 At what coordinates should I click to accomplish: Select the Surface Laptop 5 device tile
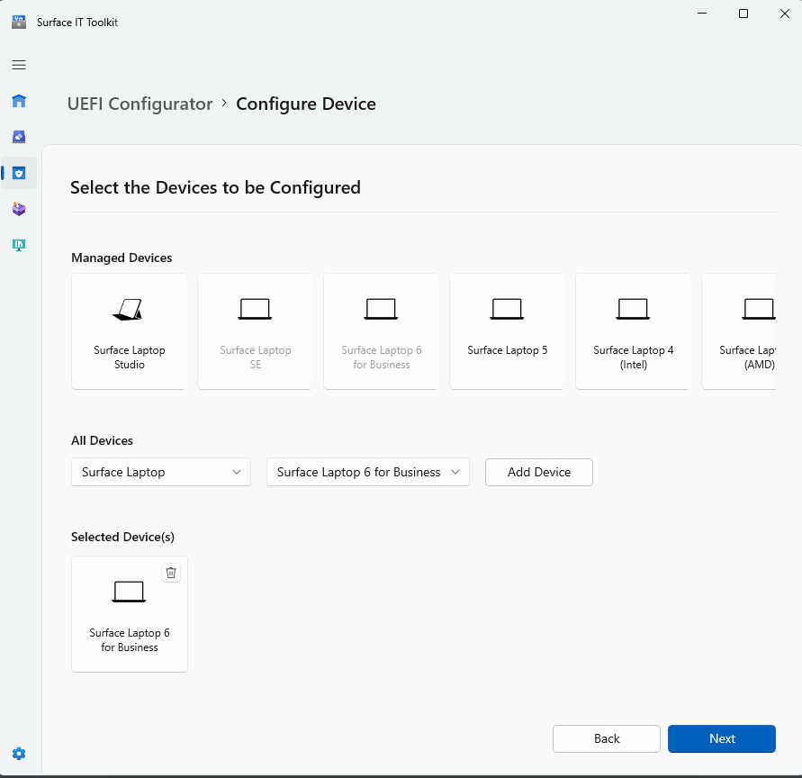[507, 330]
